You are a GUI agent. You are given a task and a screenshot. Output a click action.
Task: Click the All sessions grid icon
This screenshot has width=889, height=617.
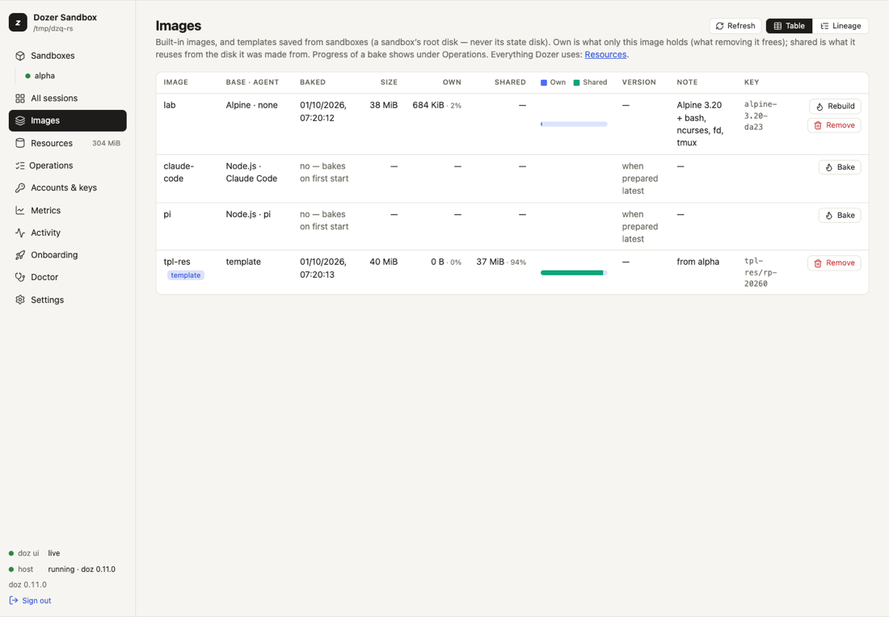point(20,98)
